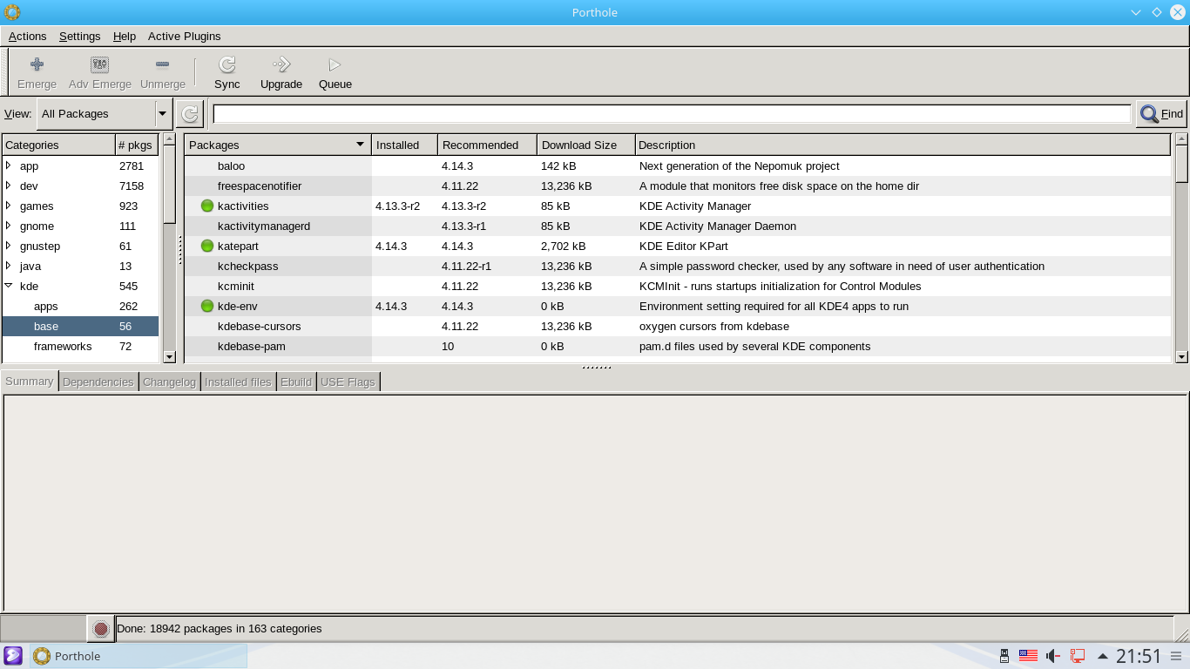This screenshot has height=669, width=1190.
Task: Click the Find button
Action: click(x=1162, y=113)
